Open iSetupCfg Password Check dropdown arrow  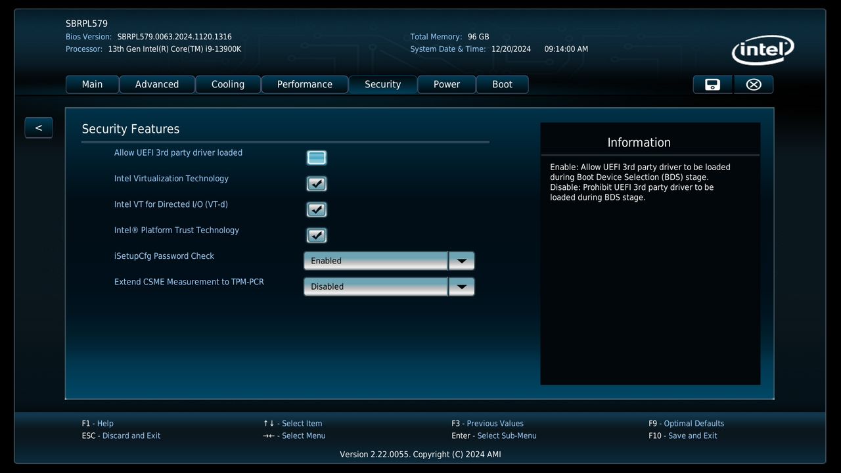pos(461,261)
